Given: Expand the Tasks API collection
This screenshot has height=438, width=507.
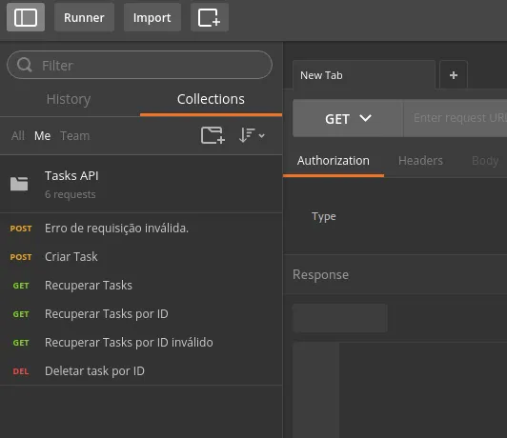Looking at the screenshot, I should pos(141,185).
